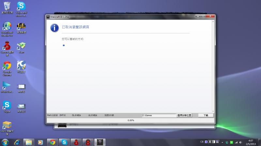The image size is (261, 146).
Task: Click the 0.00% download progress bar
Action: click(131, 120)
